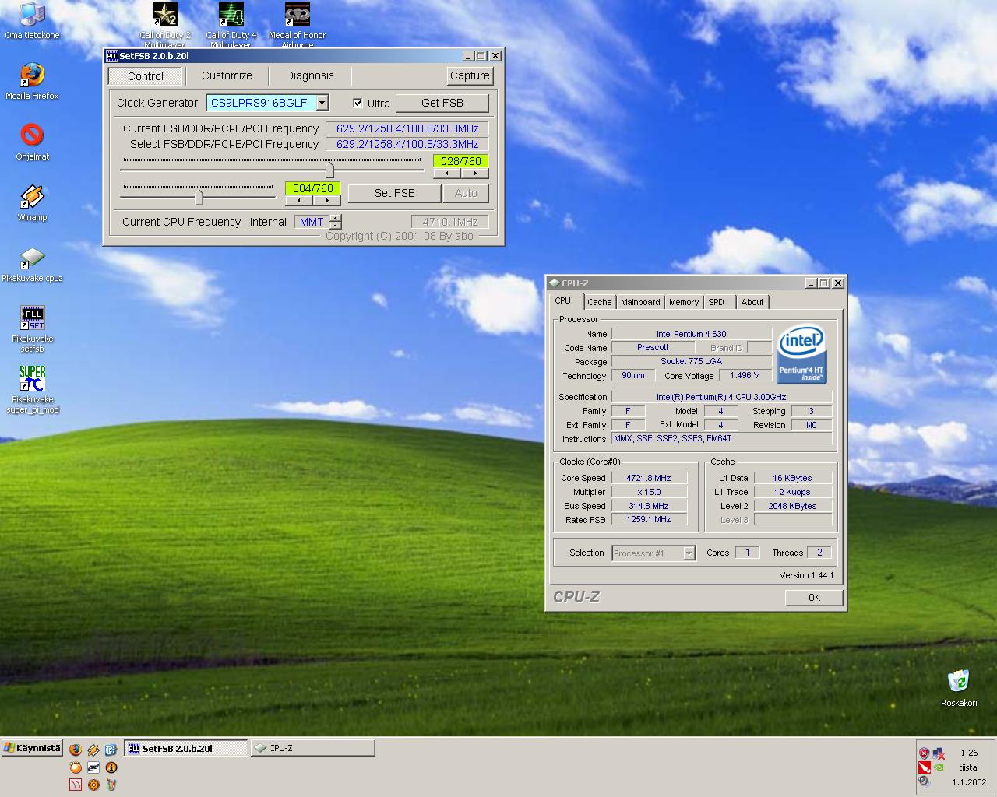Open the CPU-Z Mainboard tab
Viewport: 997px width, 797px height.
[640, 302]
